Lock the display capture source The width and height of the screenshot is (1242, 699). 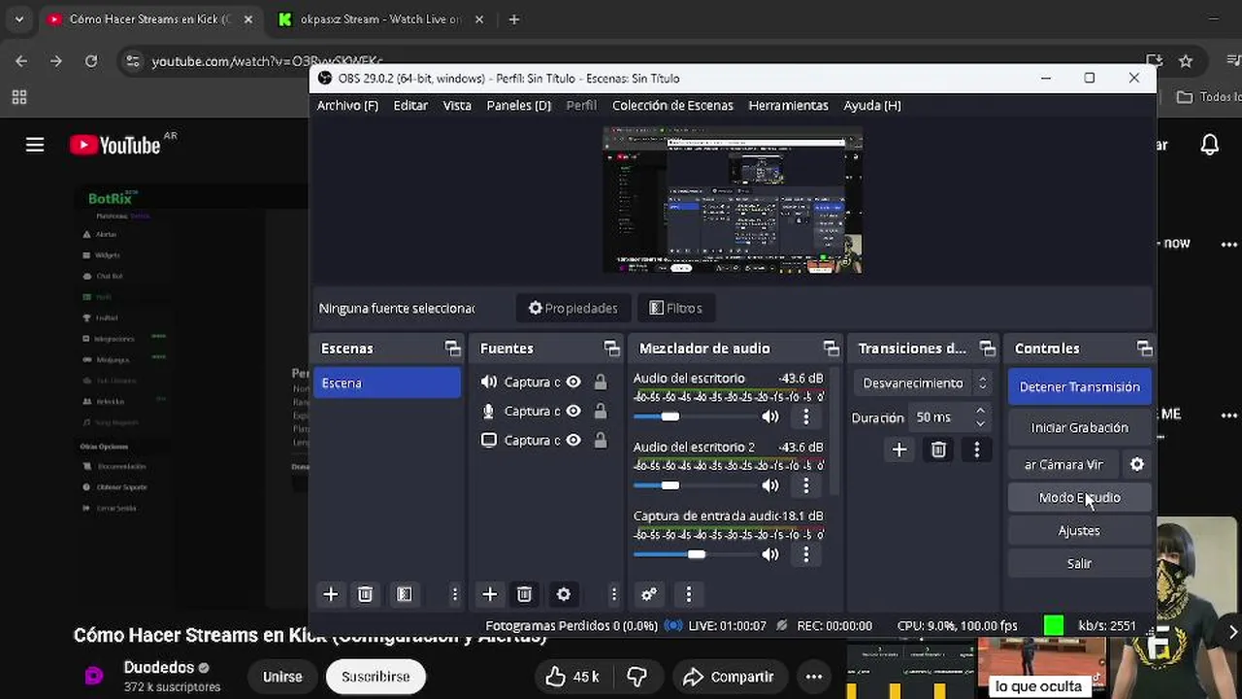(601, 441)
